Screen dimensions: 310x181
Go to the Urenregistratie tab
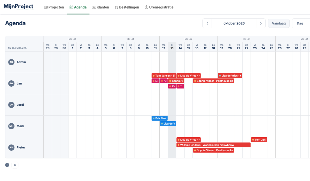pyautogui.click(x=159, y=7)
